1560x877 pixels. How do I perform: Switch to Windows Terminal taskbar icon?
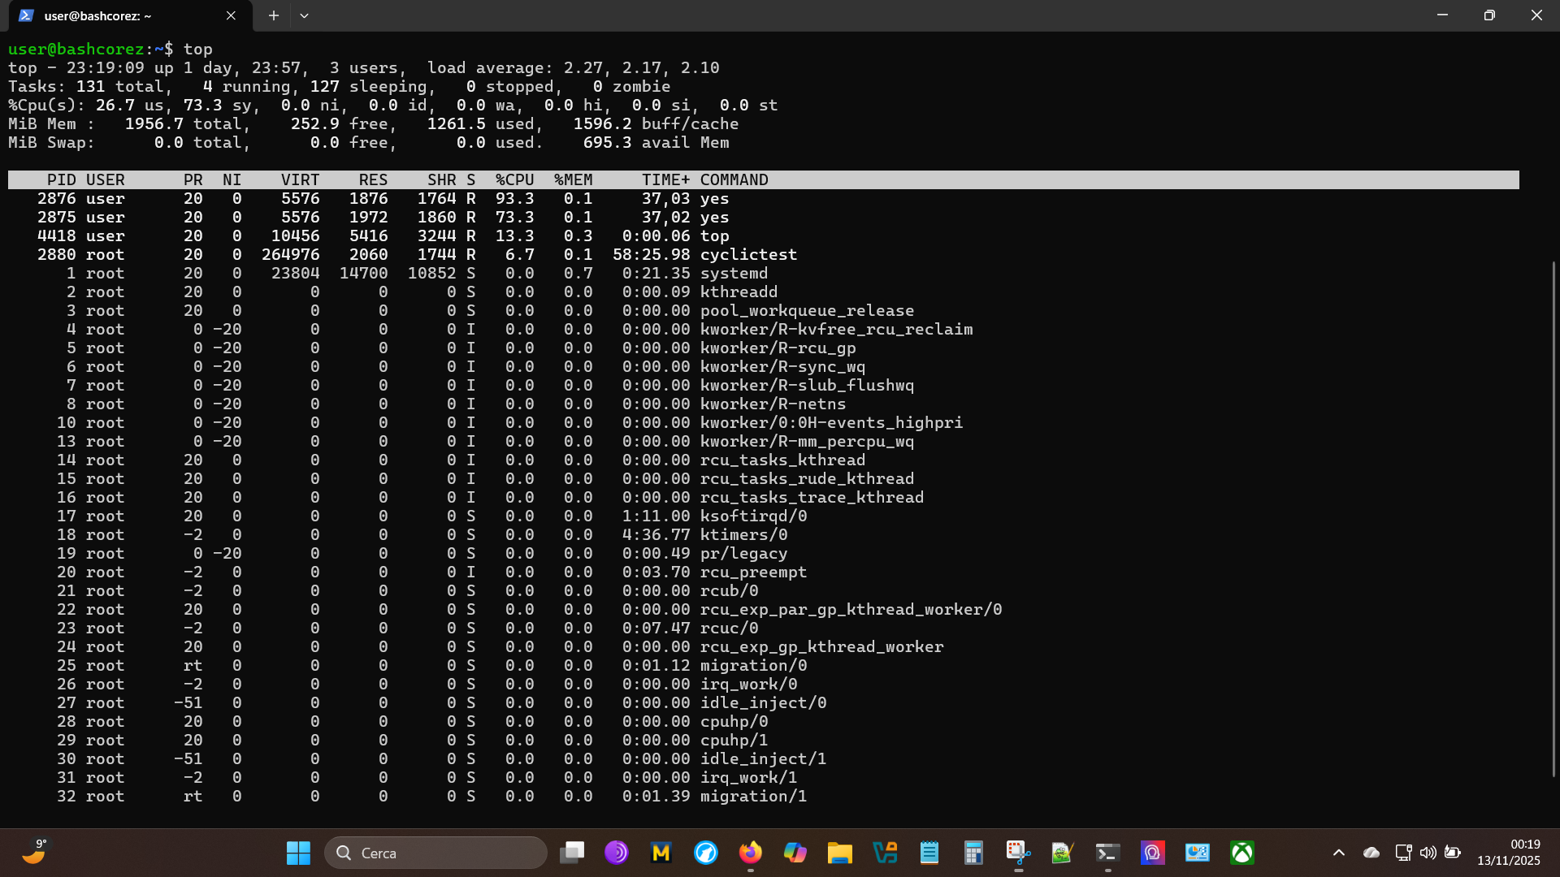[1107, 853]
